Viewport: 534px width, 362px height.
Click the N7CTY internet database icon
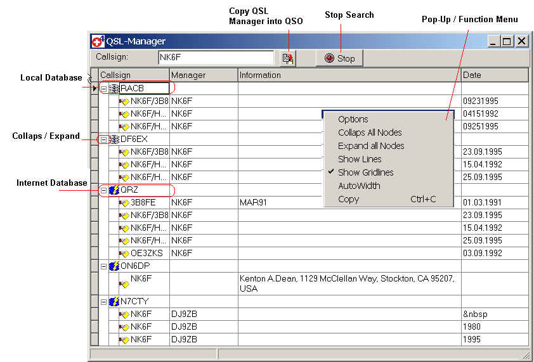click(x=114, y=301)
